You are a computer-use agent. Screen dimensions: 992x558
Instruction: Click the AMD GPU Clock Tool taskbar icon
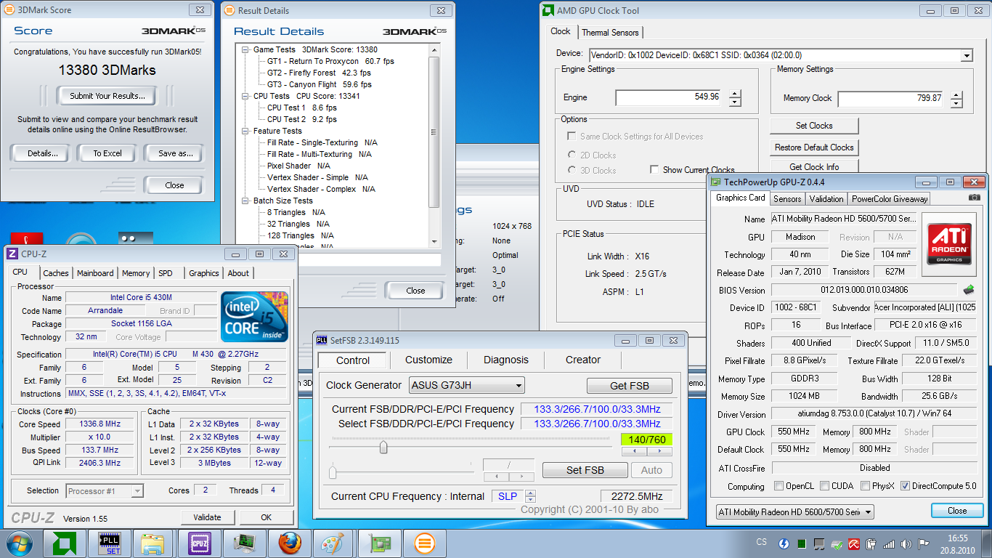click(65, 543)
